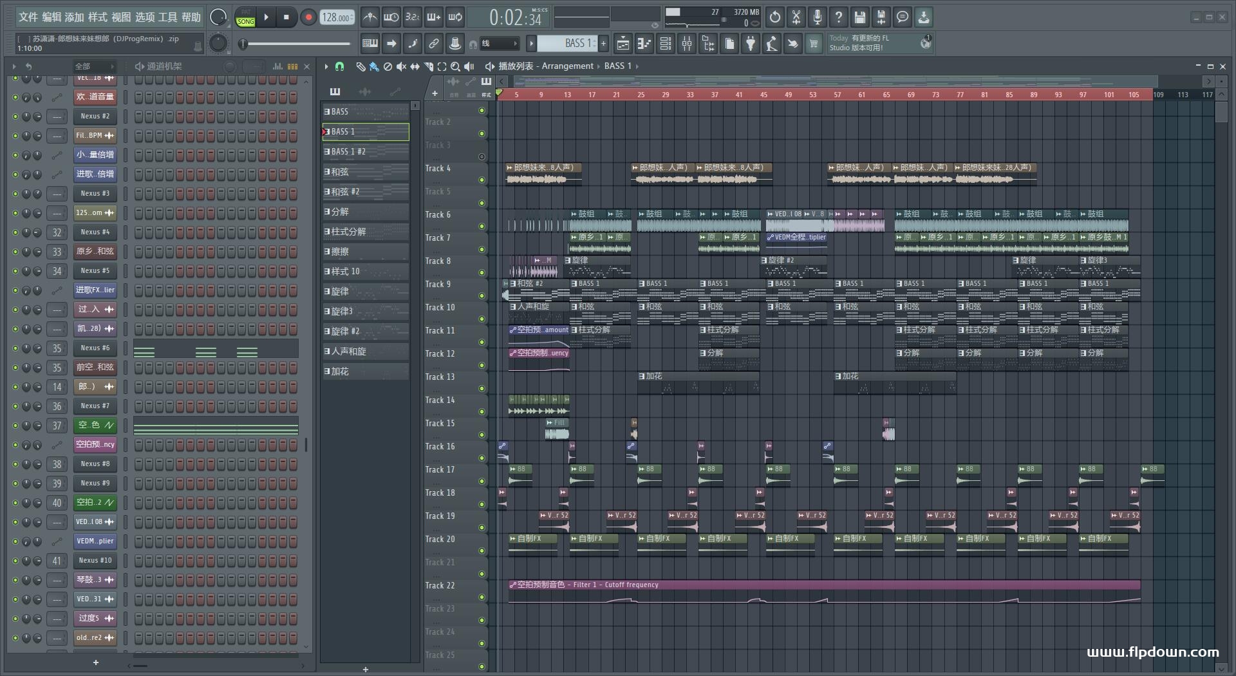The width and height of the screenshot is (1236, 676).
Task: Click the Nexus #4 channel button
Action: point(95,232)
